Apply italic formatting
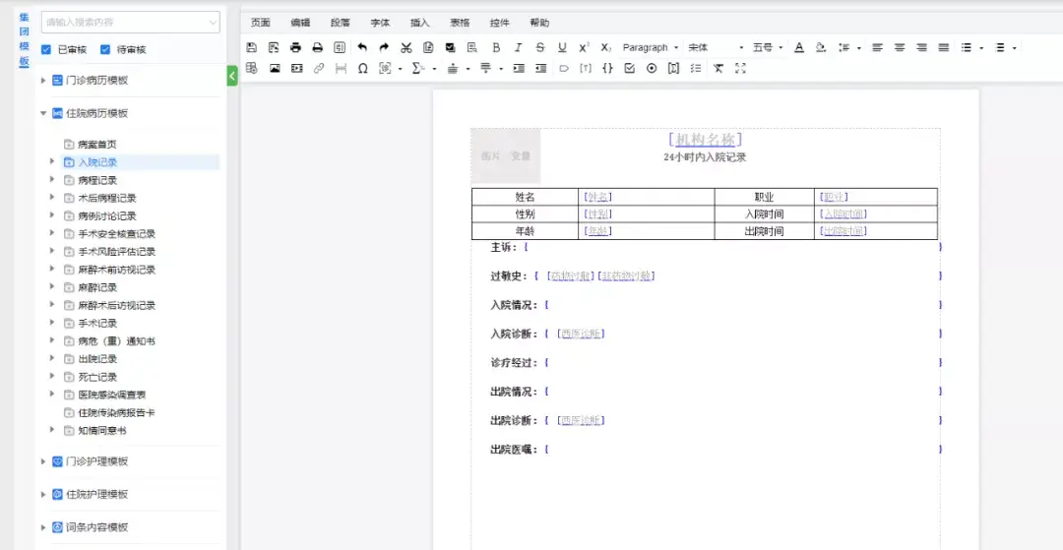Image resolution: width=1063 pixels, height=550 pixels. 518,47
